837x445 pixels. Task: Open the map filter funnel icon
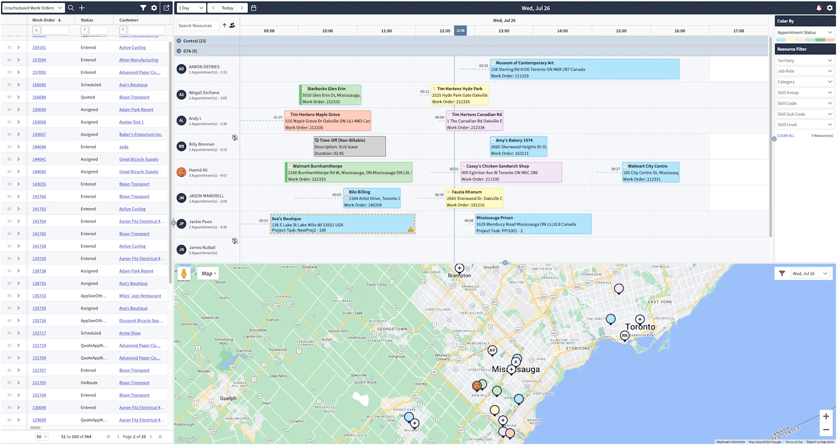[x=782, y=273]
